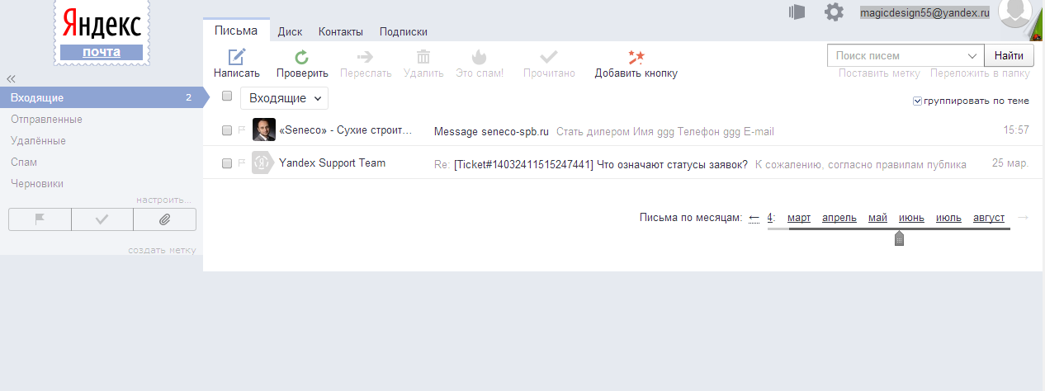Click the Прочитано checkmark icon
The width and height of the screenshot is (1045, 391).
click(549, 57)
